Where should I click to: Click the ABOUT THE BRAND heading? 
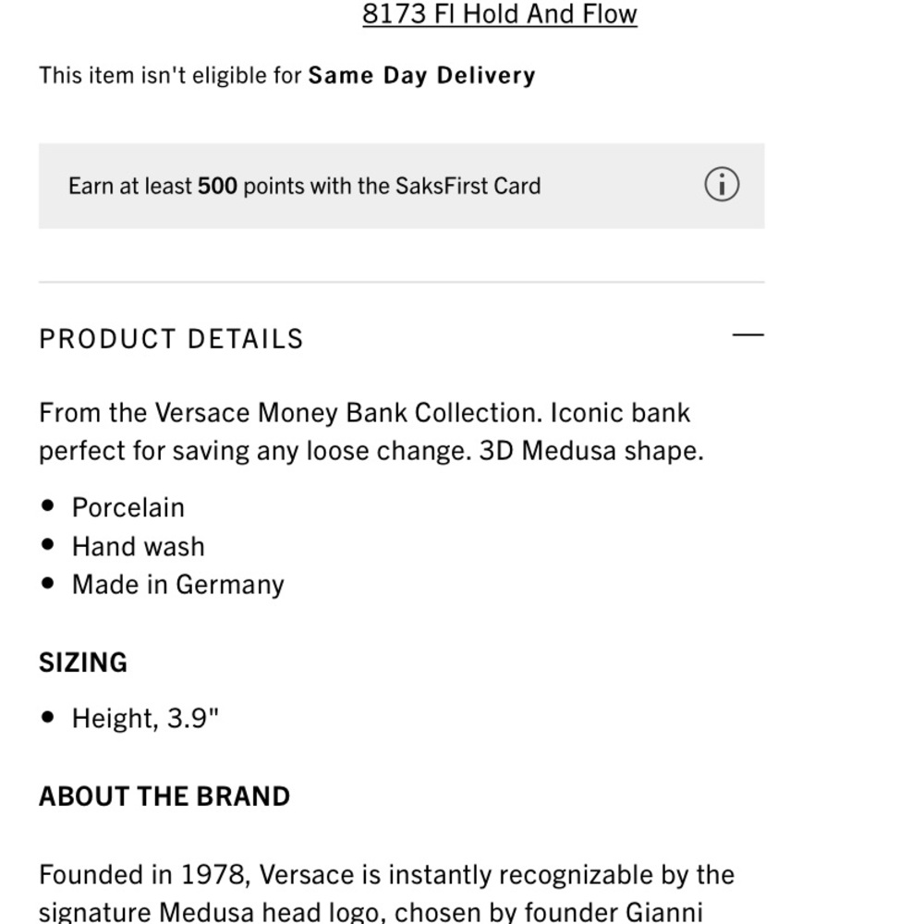(164, 796)
